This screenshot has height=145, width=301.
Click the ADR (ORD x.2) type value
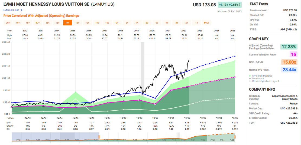point(289,29)
